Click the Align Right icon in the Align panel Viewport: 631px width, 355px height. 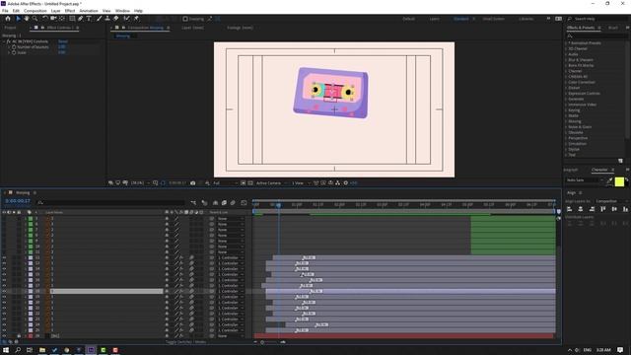pyautogui.click(x=592, y=209)
